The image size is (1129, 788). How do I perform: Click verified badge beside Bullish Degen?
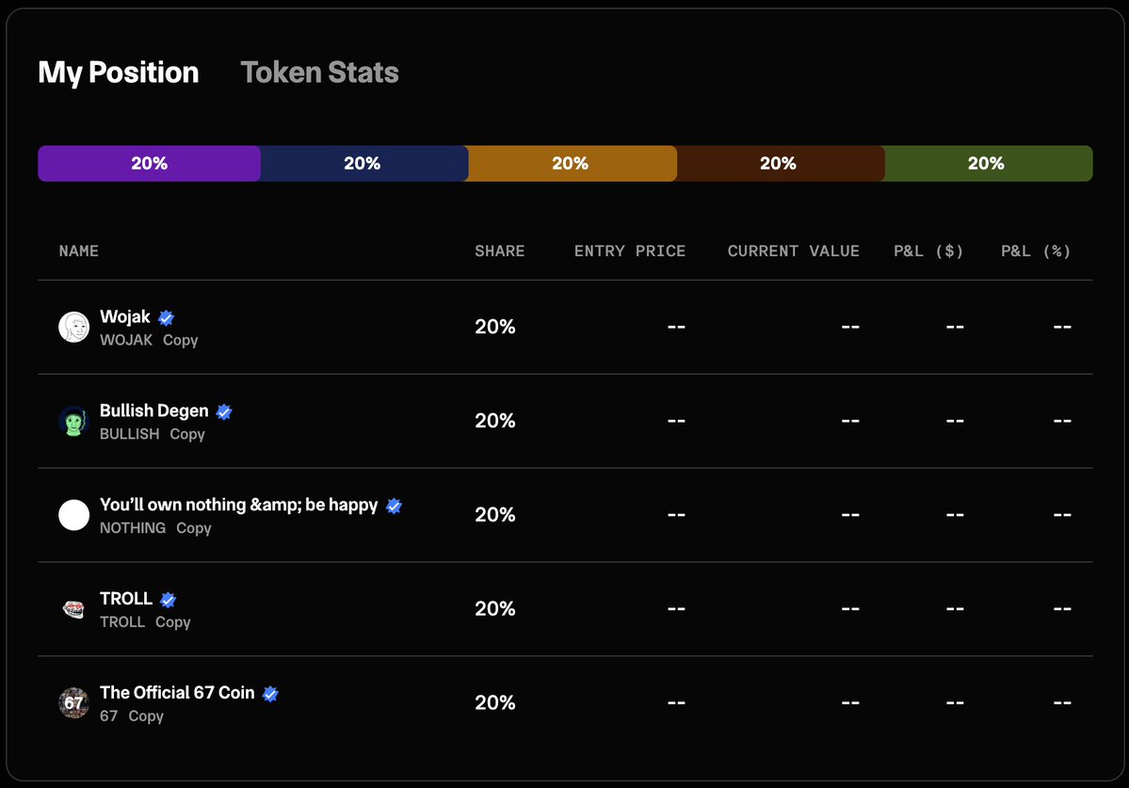(224, 411)
